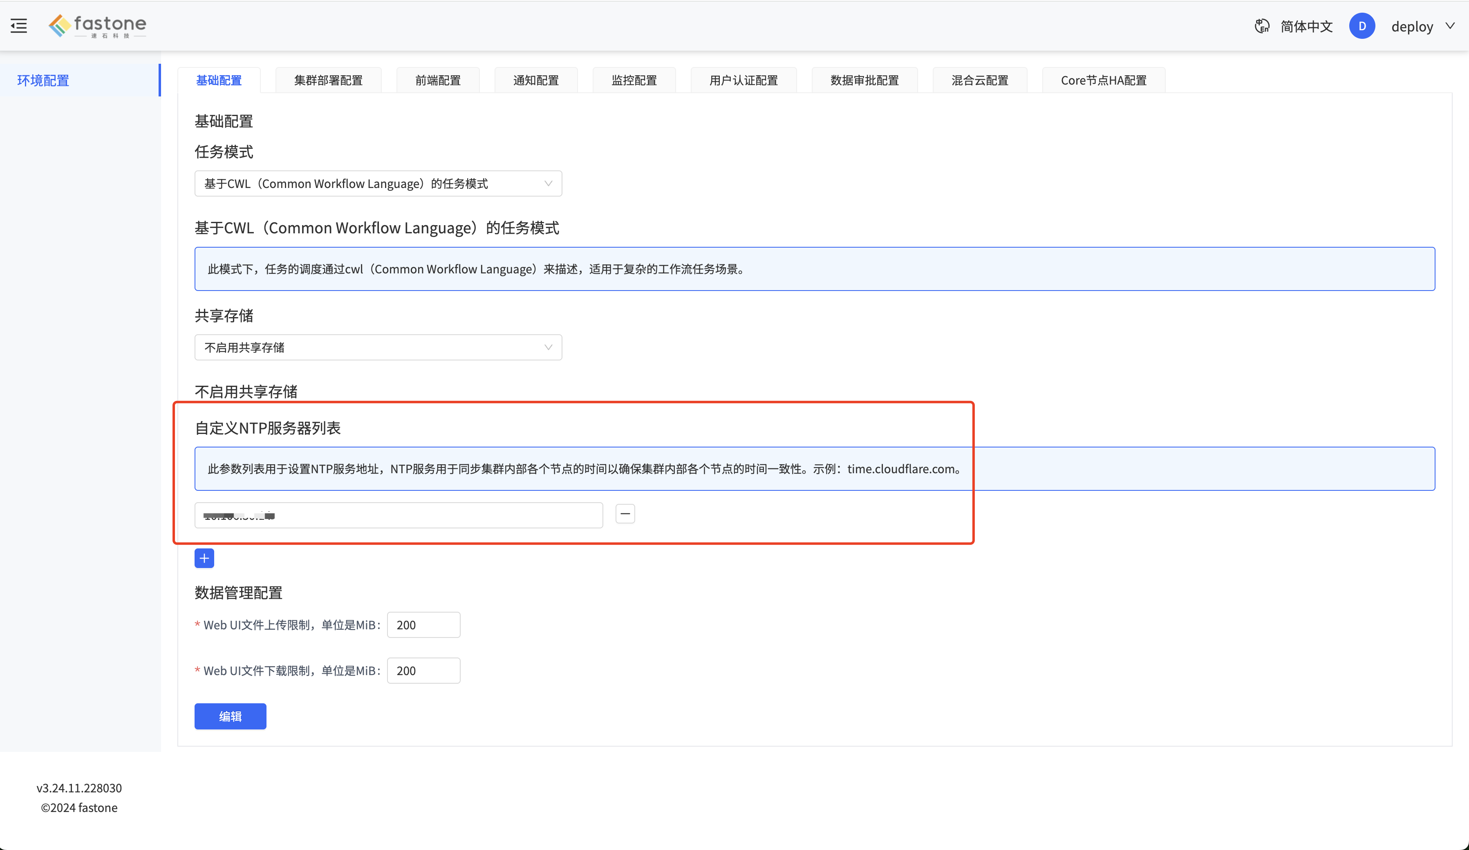Open the Core节点HA配置 tab
The width and height of the screenshot is (1469, 850).
[1104, 81]
